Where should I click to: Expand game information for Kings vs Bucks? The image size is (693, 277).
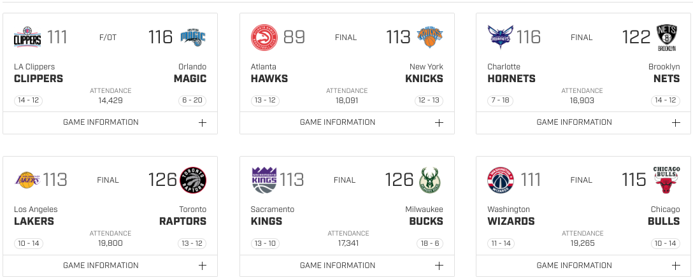347,266
